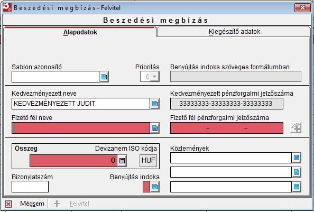
Task: Click the Összeg amount field
Action: [73, 161]
